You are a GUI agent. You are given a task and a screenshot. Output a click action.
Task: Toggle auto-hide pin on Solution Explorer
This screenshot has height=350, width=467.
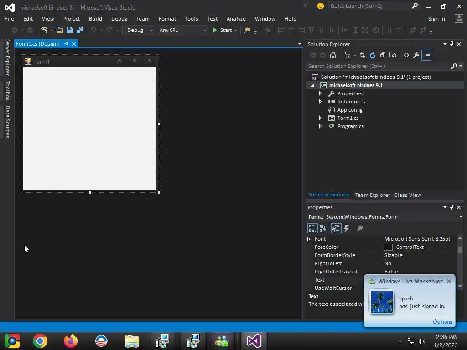(451, 44)
